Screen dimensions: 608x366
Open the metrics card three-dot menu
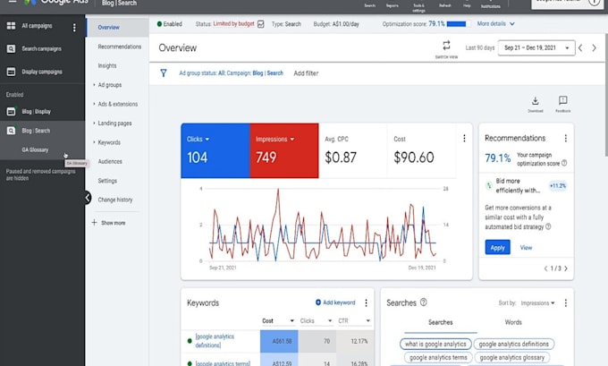pos(464,138)
